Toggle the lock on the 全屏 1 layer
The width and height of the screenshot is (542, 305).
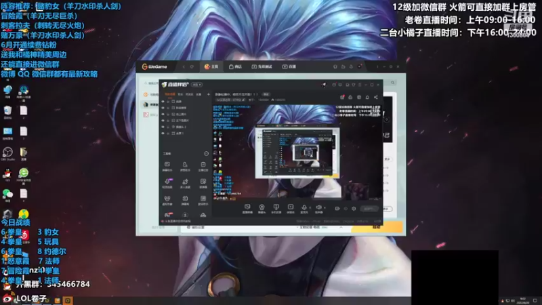pos(168,133)
